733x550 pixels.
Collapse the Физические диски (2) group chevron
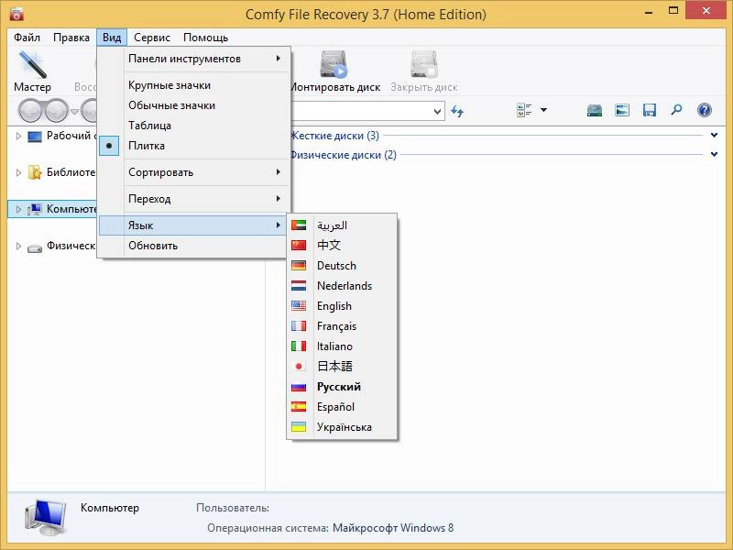pyautogui.click(x=714, y=154)
